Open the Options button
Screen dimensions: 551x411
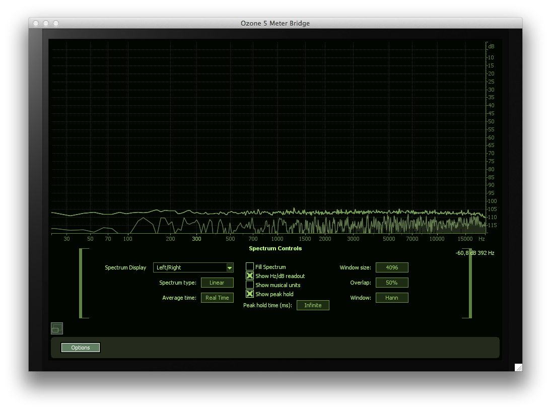81,348
